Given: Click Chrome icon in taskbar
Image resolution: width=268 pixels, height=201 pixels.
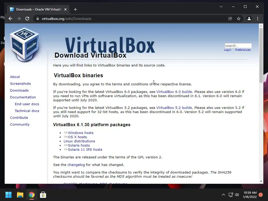Looking at the screenshot, I should coord(31,195).
